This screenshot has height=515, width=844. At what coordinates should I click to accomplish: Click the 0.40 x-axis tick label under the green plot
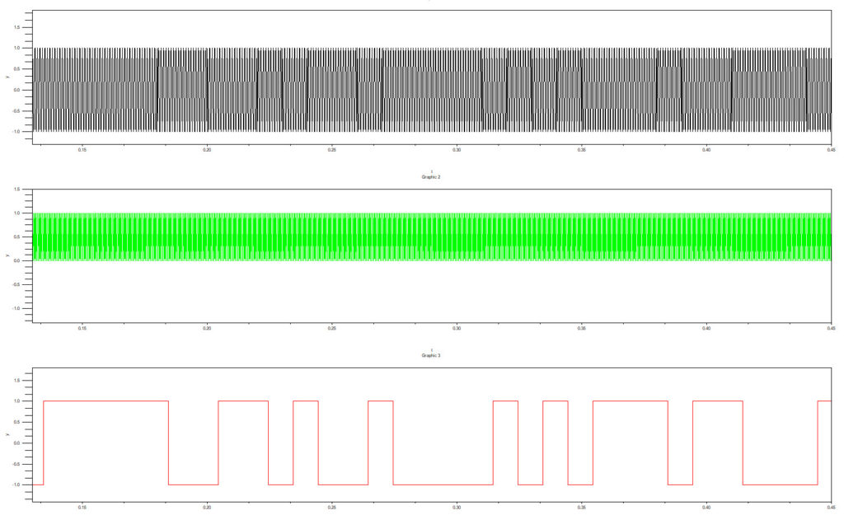706,328
